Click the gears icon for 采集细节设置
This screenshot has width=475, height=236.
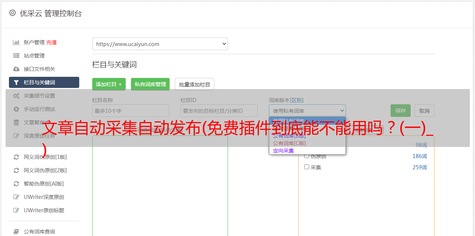pos(16,96)
